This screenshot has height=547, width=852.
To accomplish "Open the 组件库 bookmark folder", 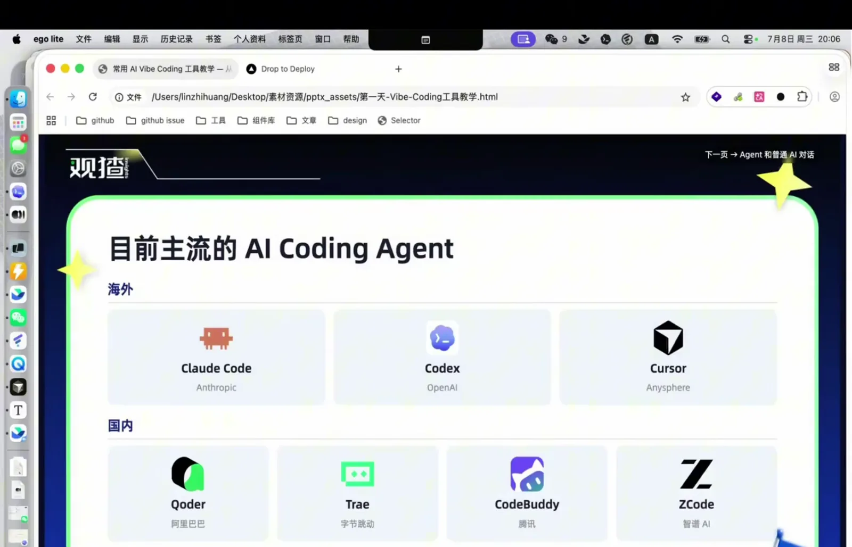I will [256, 121].
